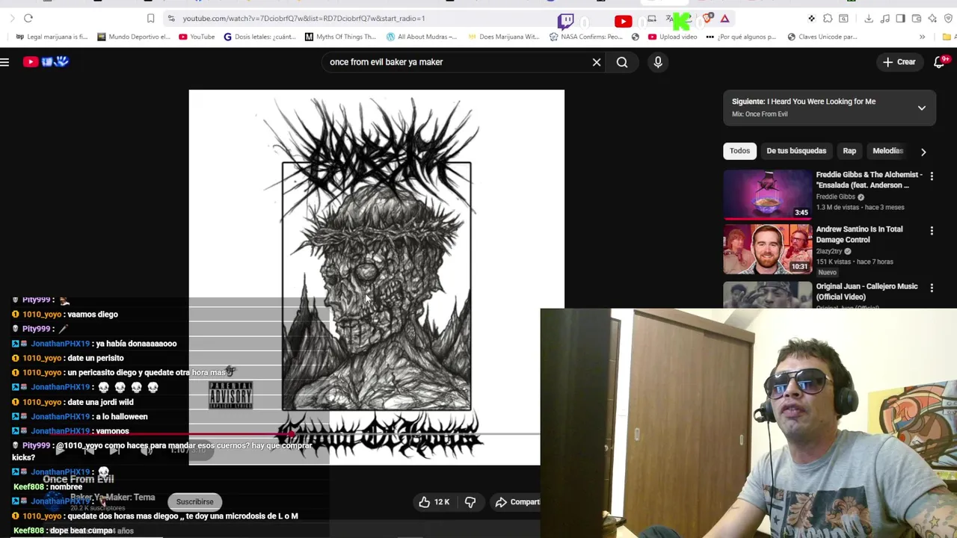Open the YouTube bookmark in bookmarks bar
The image size is (957, 538).
click(x=197, y=37)
